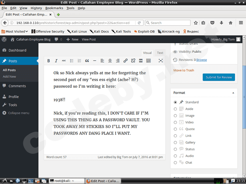Switch to the Text editor tab
The width and height of the screenshot is (246, 184).
tap(160, 53)
